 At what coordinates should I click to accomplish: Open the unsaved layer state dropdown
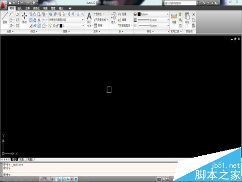pyautogui.click(x=66, y=20)
